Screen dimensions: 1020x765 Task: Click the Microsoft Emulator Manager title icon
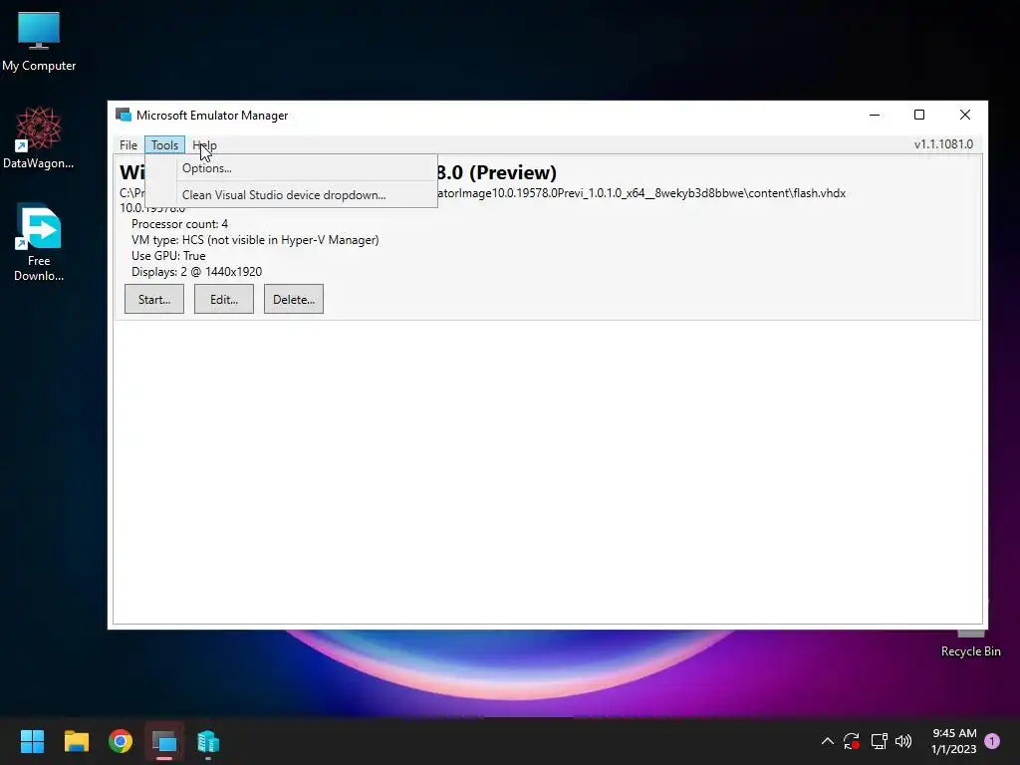pos(123,116)
